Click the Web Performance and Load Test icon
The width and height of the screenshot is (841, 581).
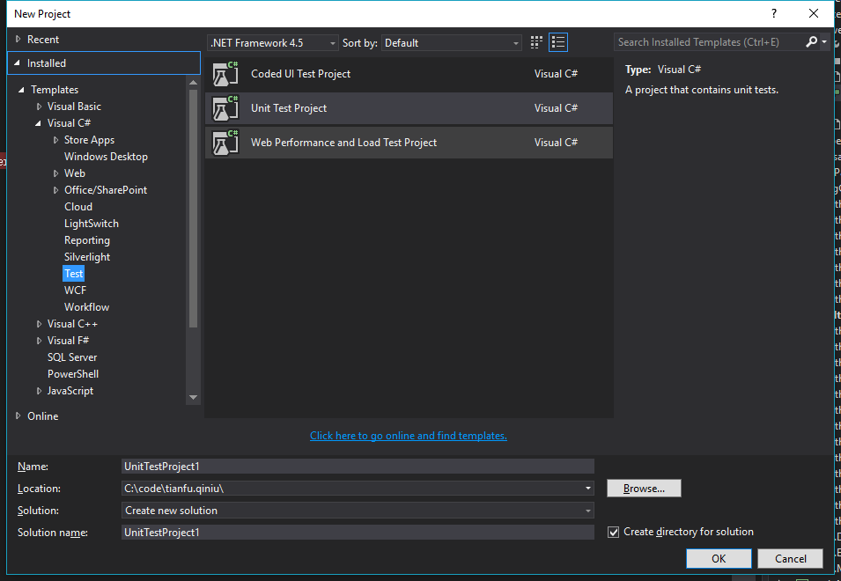225,143
